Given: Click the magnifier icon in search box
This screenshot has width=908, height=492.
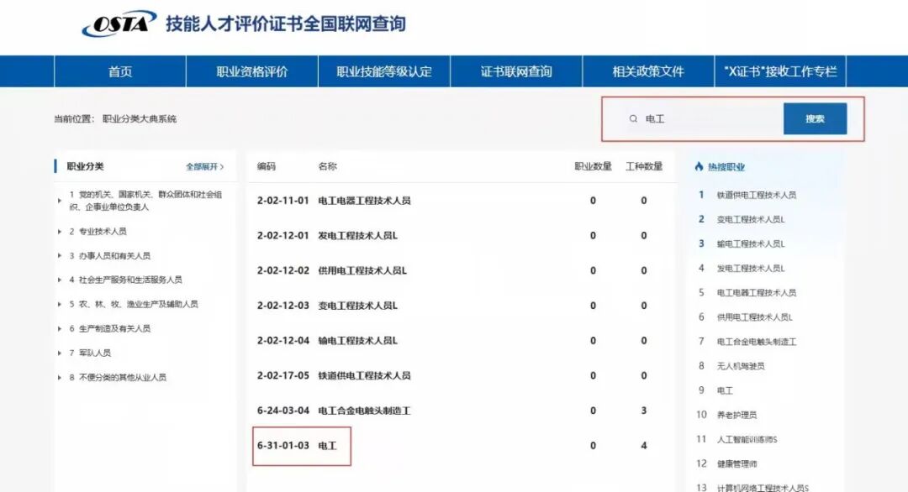Looking at the screenshot, I should coord(633,118).
